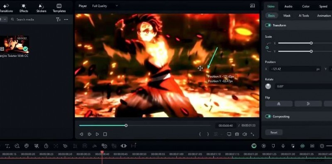
Task: Stop playback with the square button
Action: coord(105,134)
